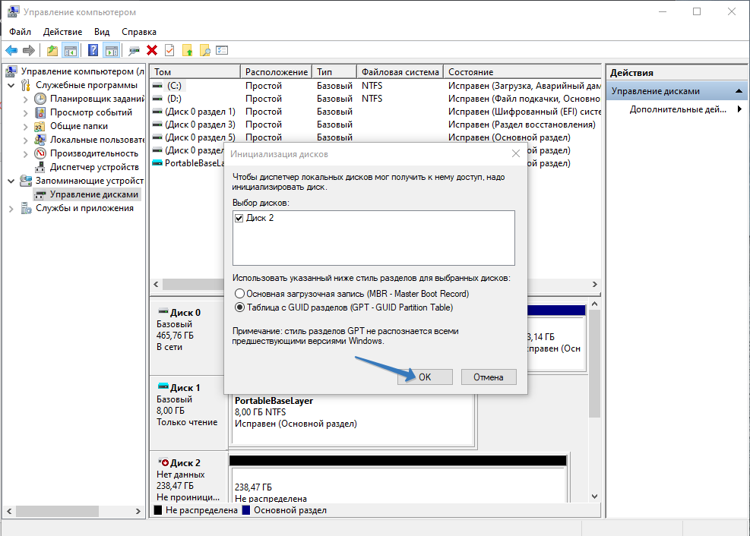Image resolution: width=750 pixels, height=536 pixels.
Task: Toggle the Диск 2 checkbox in dialog
Action: pyautogui.click(x=239, y=219)
